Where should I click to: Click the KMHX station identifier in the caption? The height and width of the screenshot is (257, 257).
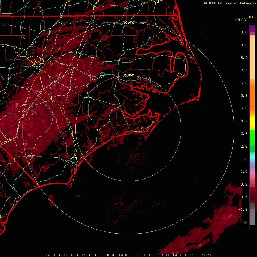(x=164, y=255)
